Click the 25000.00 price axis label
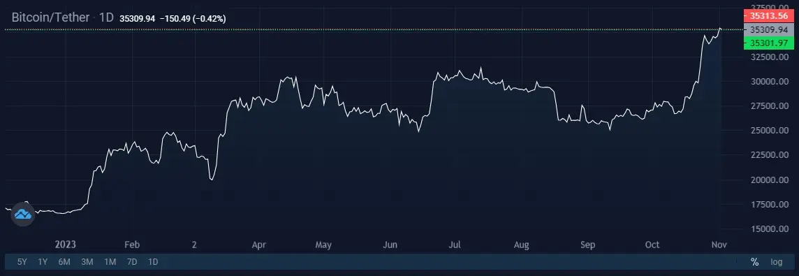799x276 pixels. click(770, 131)
